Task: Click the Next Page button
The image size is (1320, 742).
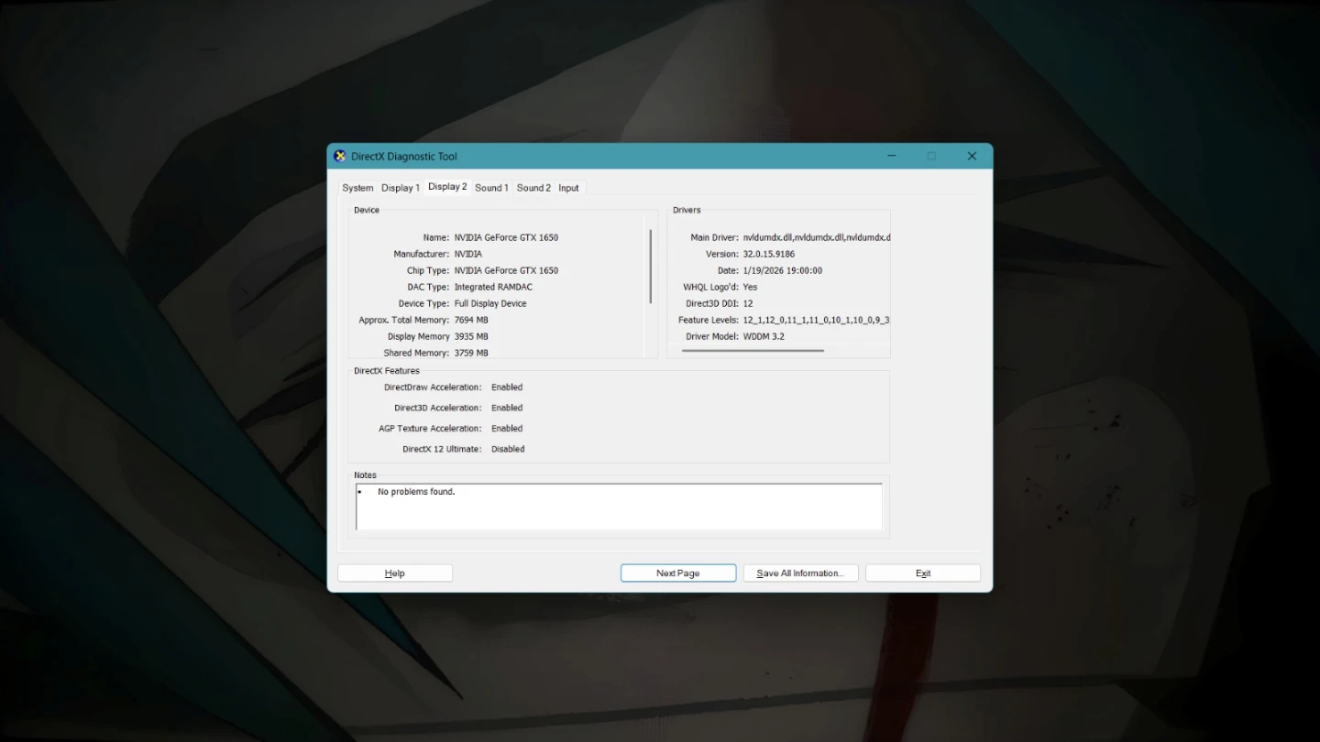Action: tap(678, 573)
